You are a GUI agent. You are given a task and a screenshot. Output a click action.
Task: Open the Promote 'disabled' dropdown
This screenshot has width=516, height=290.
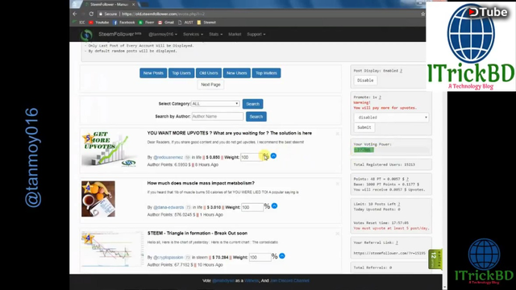[391, 118]
